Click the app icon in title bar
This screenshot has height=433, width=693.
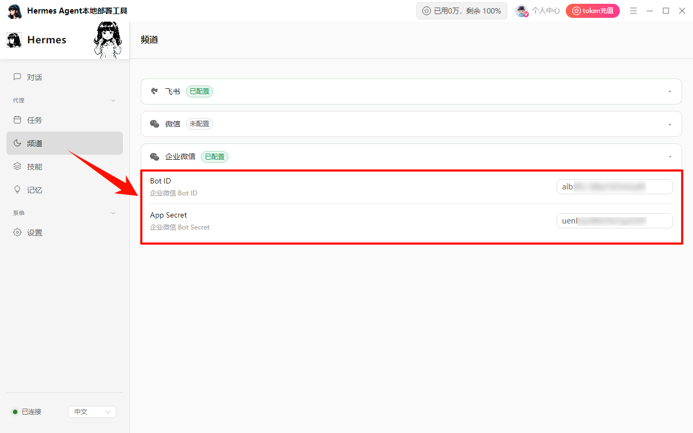(x=15, y=11)
